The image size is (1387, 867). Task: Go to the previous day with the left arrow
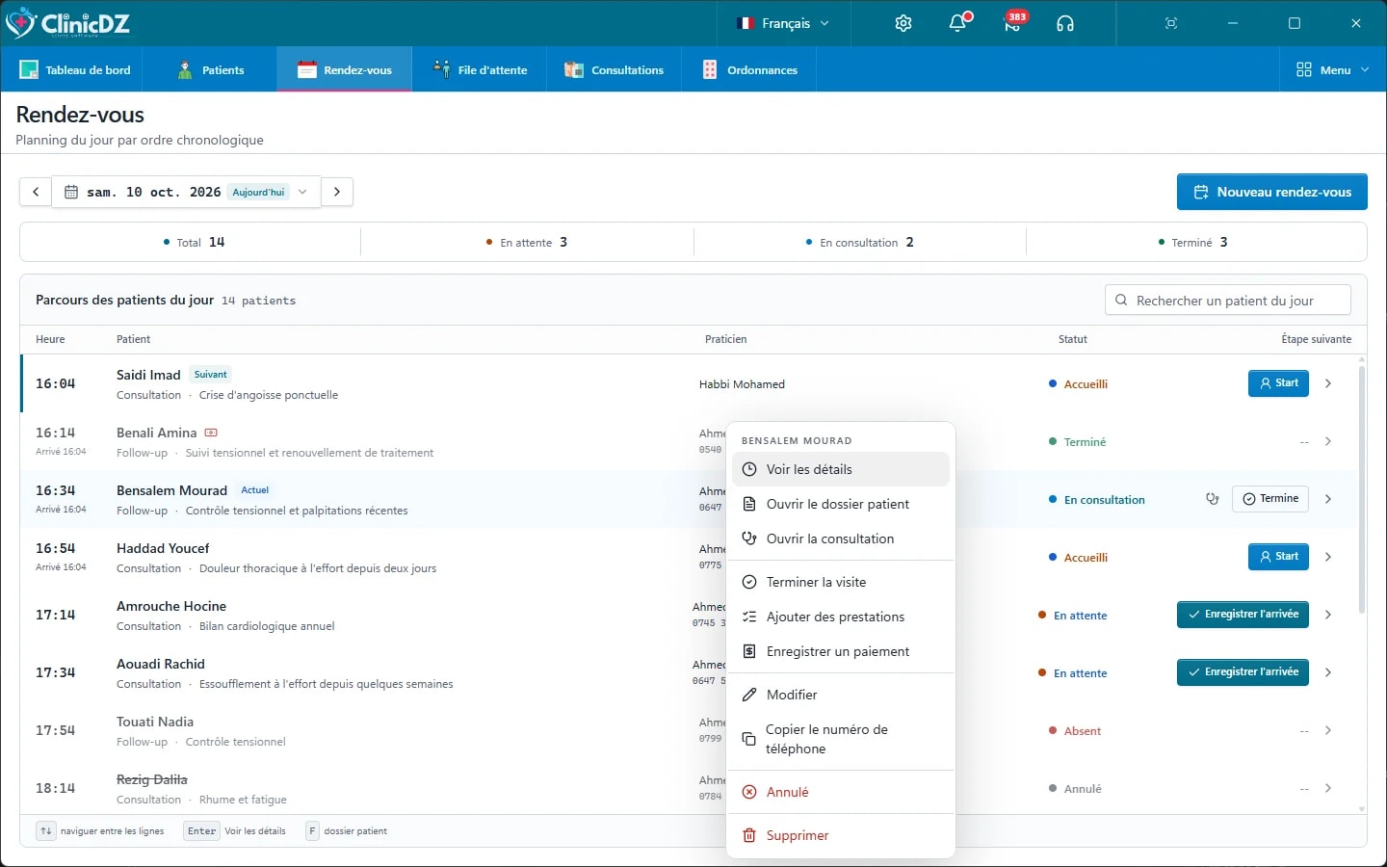click(36, 192)
